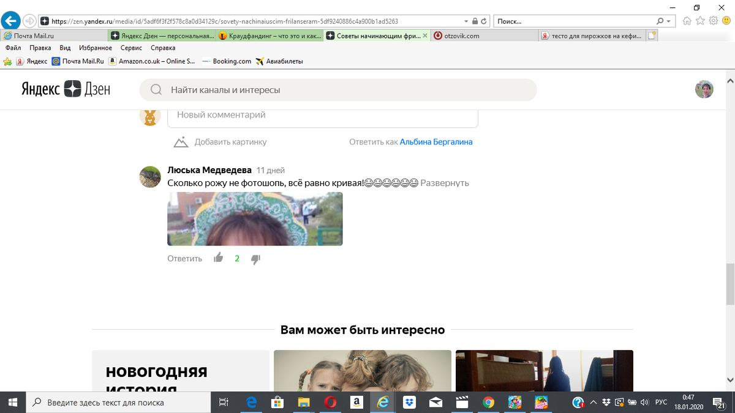The height and width of the screenshot is (413, 735).
Task: Click the Найти каналы и интересы search field
Action: (338, 90)
